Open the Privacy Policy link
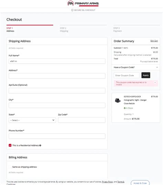This screenshot has height=185, width=163. click(108, 182)
